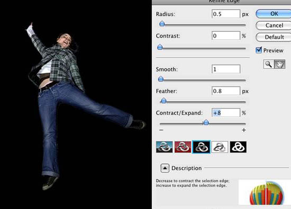Focus the Feather value field
The image size is (291, 209).
pos(226,91)
